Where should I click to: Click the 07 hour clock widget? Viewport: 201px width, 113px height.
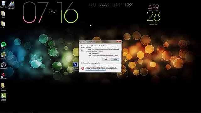35,12
